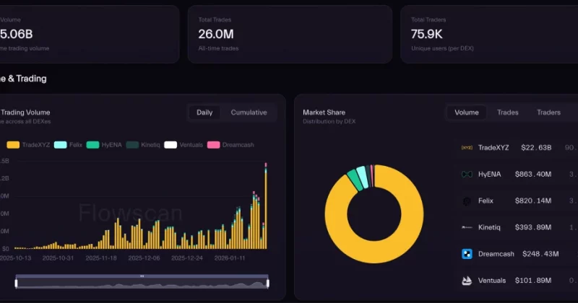578x303 pixels.
Task: Toggle Kinetiq dark-green legend swatch
Action: point(132,145)
